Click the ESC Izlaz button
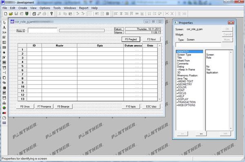Screen dimensions: 245x162 (151, 107)
